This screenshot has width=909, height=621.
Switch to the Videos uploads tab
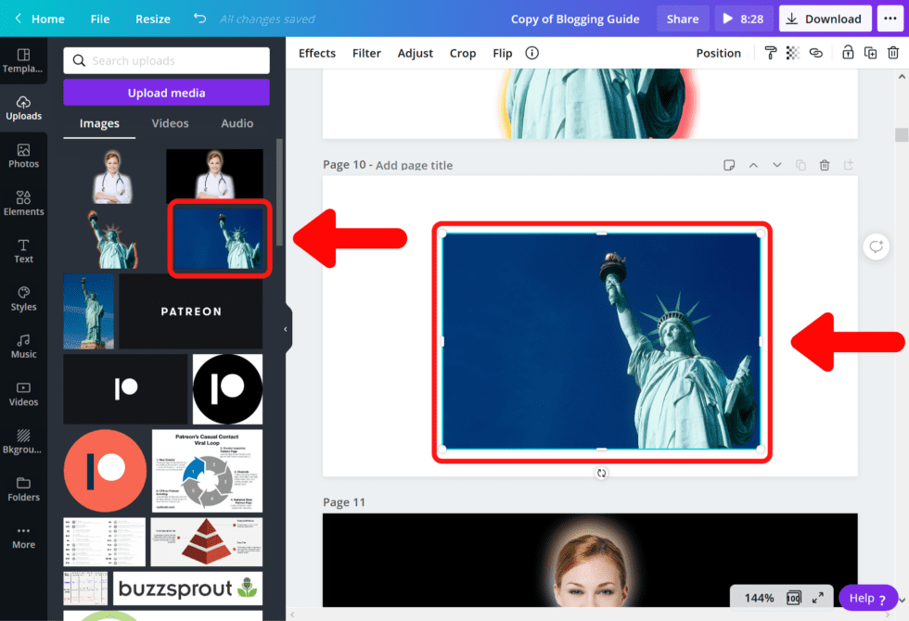(170, 123)
